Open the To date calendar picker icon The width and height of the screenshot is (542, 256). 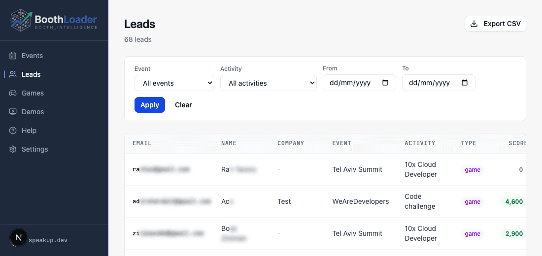coord(465,83)
